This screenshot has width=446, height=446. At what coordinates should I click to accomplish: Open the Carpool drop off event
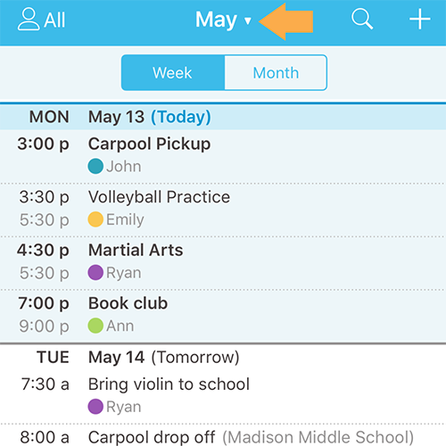pyautogui.click(x=223, y=436)
